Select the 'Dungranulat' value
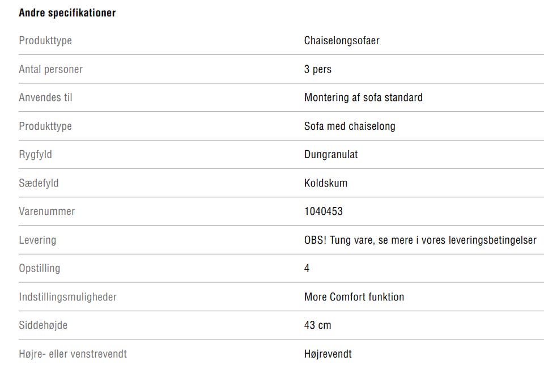Viewport: 544px width, 365px height. 331,154
